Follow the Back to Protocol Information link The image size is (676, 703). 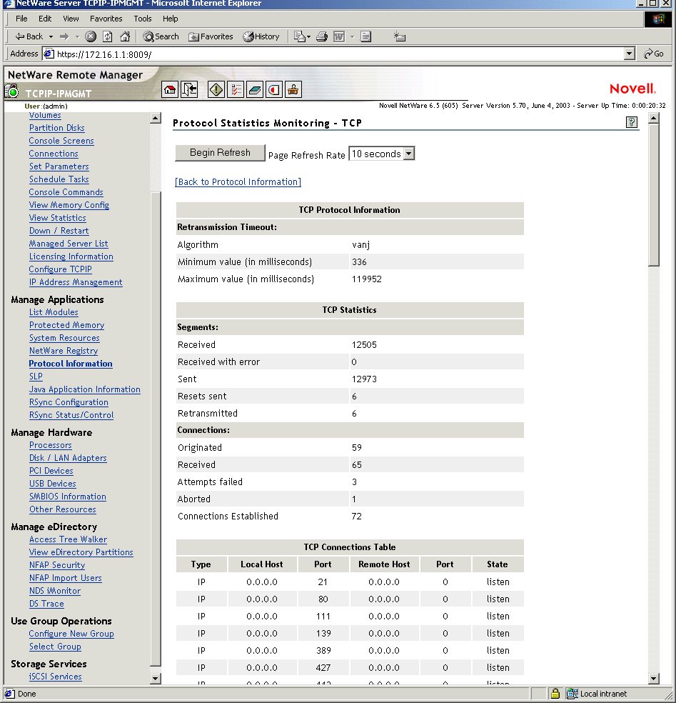(x=238, y=182)
